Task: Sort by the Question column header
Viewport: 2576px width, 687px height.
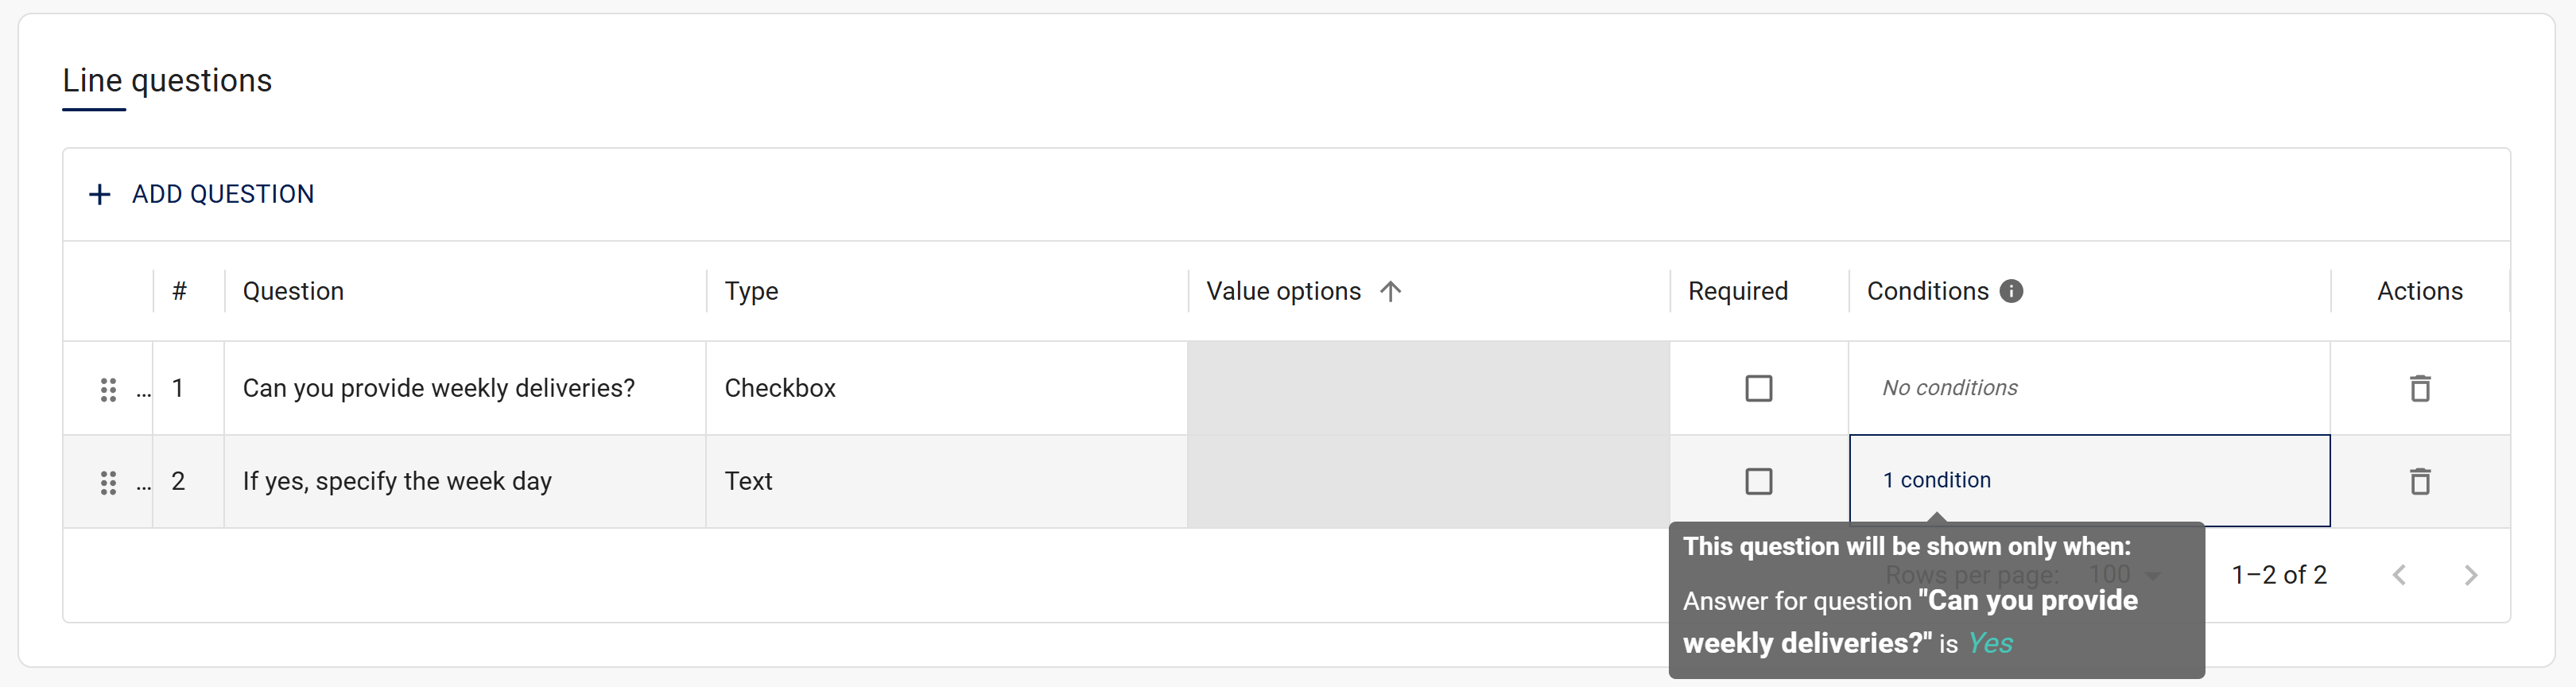Action: pos(293,291)
